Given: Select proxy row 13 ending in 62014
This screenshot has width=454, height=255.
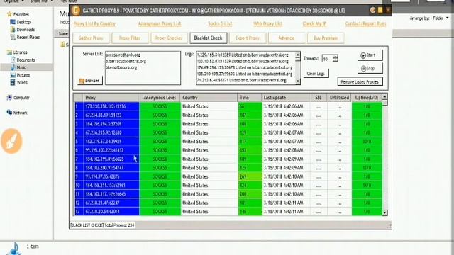Looking at the screenshot, I should 228,211.
